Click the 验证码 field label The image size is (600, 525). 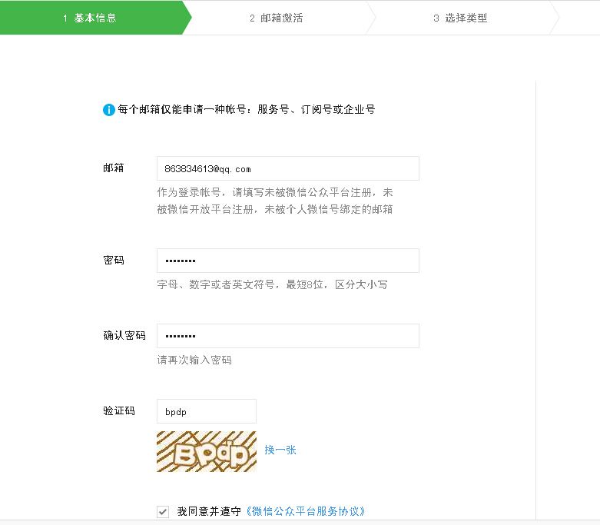(x=119, y=411)
